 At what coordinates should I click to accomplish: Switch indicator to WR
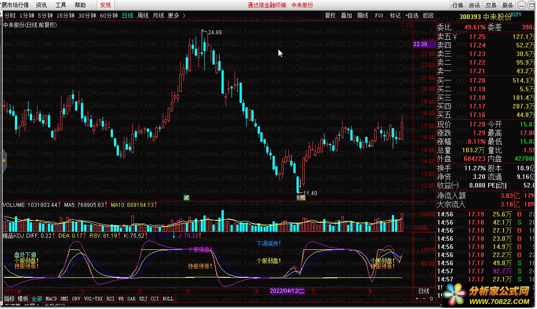121,299
